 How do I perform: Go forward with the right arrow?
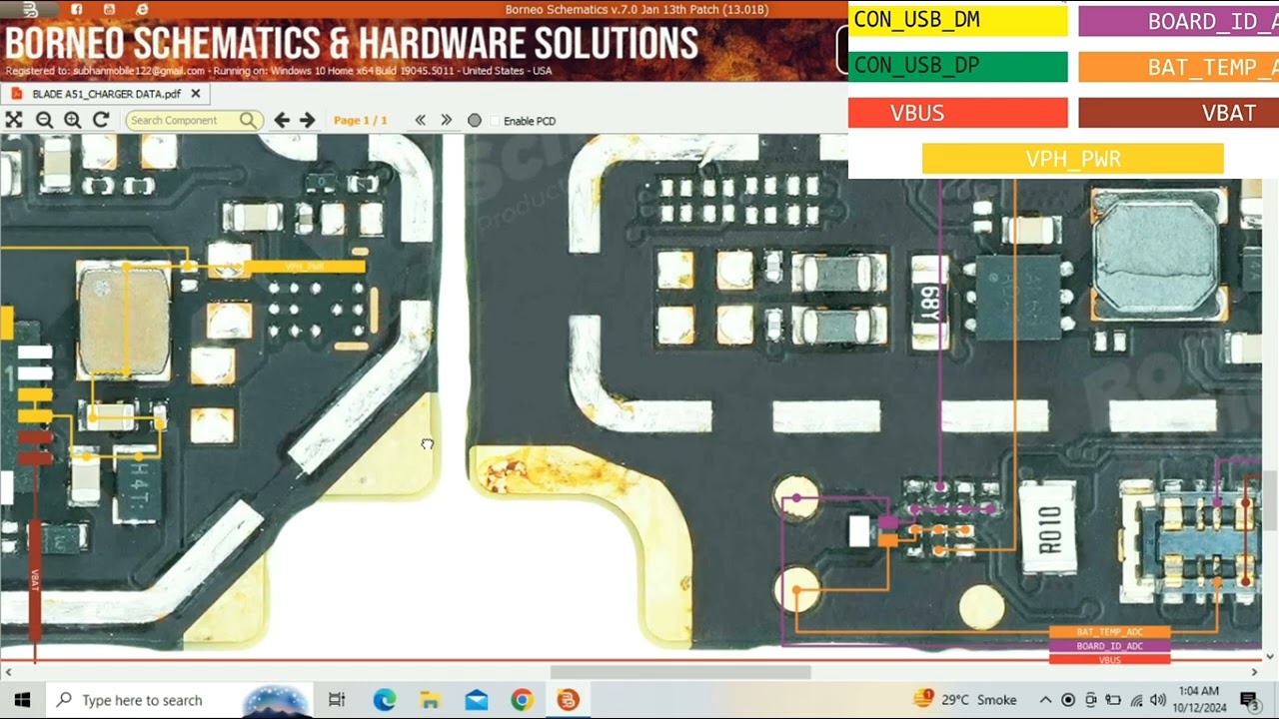(308, 120)
